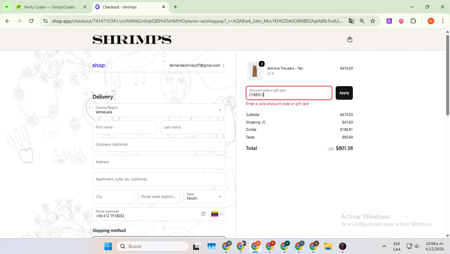Screen dimensions: 450x254
Task: Open the tab search dropdown arrow
Action: point(7,7)
